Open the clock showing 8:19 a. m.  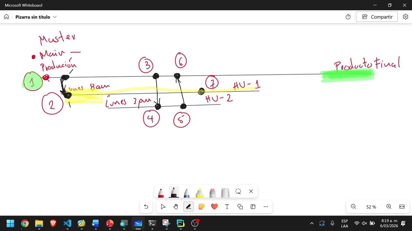(x=389, y=223)
